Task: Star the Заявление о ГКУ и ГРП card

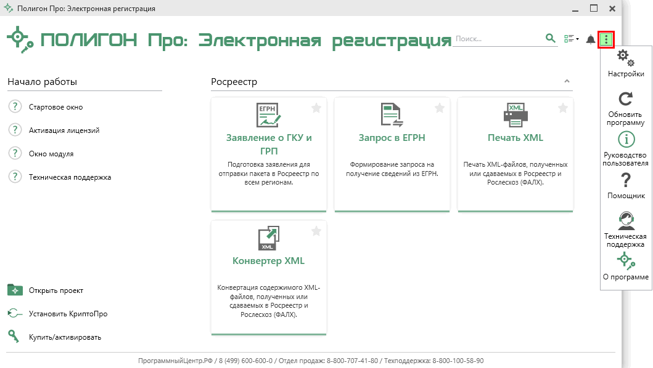Action: click(x=316, y=108)
